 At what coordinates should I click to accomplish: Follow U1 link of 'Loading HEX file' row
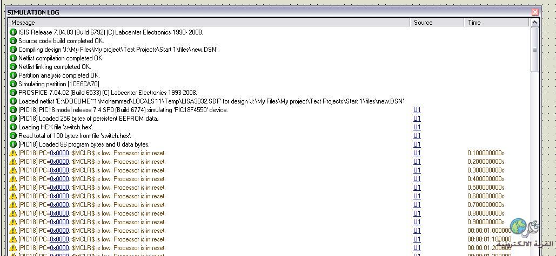tap(417, 127)
